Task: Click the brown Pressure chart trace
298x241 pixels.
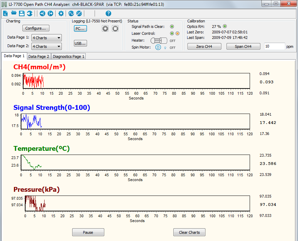Action: pos(35,203)
